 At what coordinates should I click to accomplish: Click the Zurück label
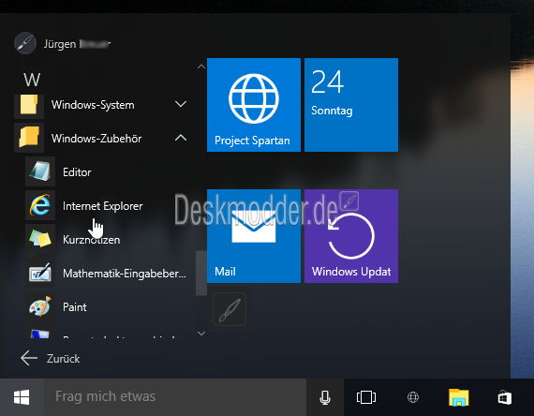click(x=64, y=359)
